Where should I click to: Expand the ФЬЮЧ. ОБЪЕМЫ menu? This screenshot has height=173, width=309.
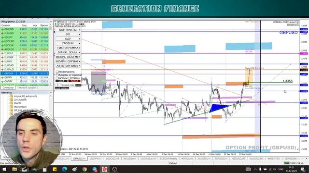68,57
